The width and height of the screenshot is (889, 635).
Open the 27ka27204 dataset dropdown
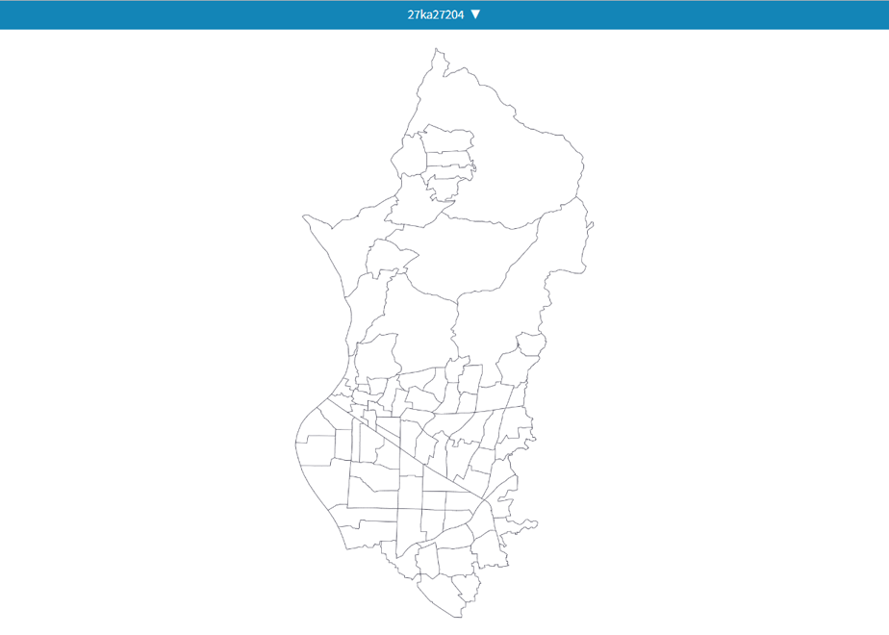pyautogui.click(x=444, y=14)
